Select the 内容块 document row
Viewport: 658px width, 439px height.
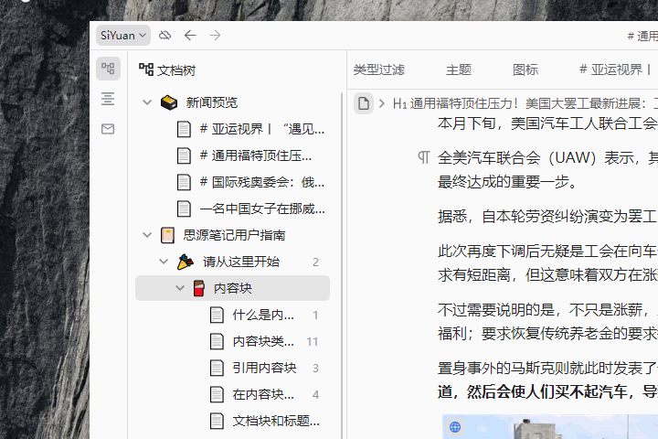coord(232,288)
